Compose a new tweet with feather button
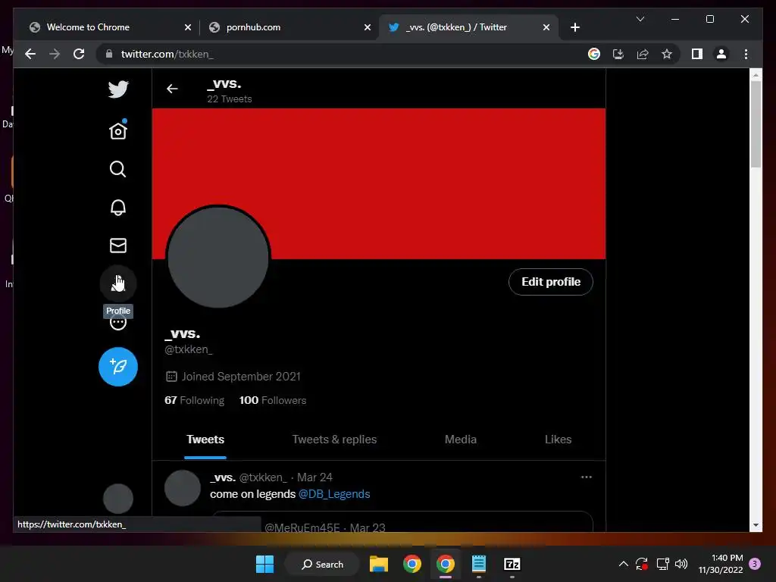Image resolution: width=776 pixels, height=582 pixels. coord(117,367)
